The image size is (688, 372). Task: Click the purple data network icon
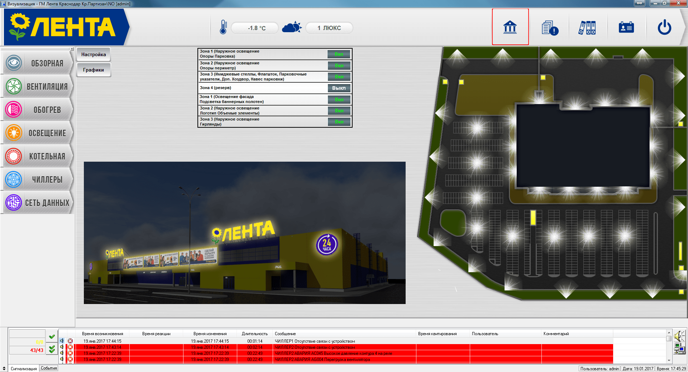(14, 202)
